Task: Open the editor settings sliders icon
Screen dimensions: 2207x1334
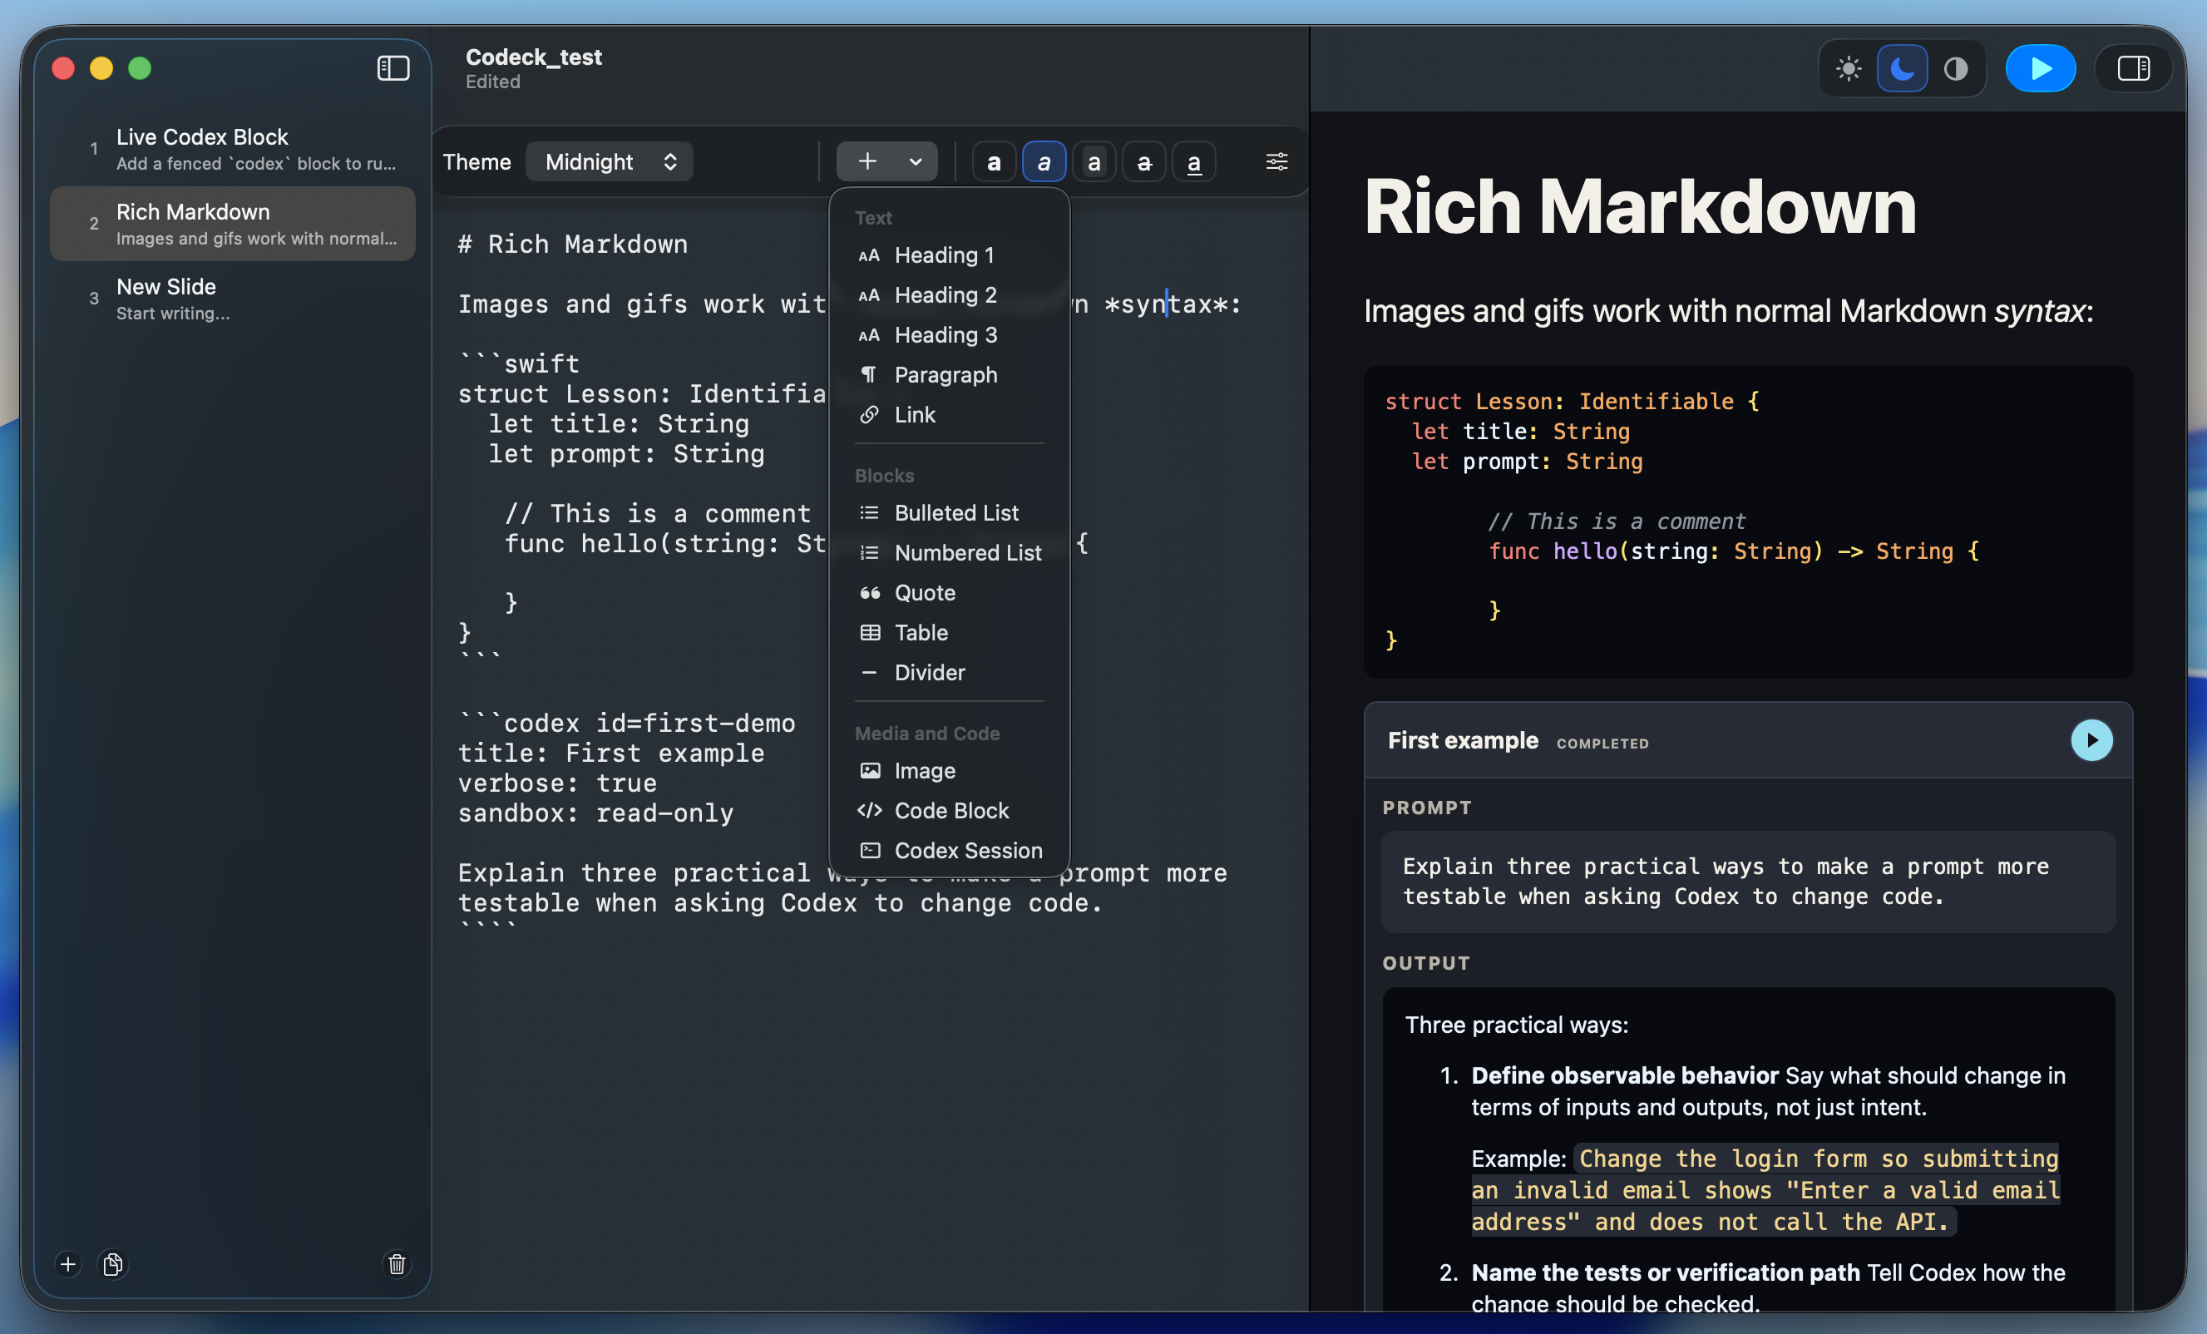Action: click(1276, 162)
